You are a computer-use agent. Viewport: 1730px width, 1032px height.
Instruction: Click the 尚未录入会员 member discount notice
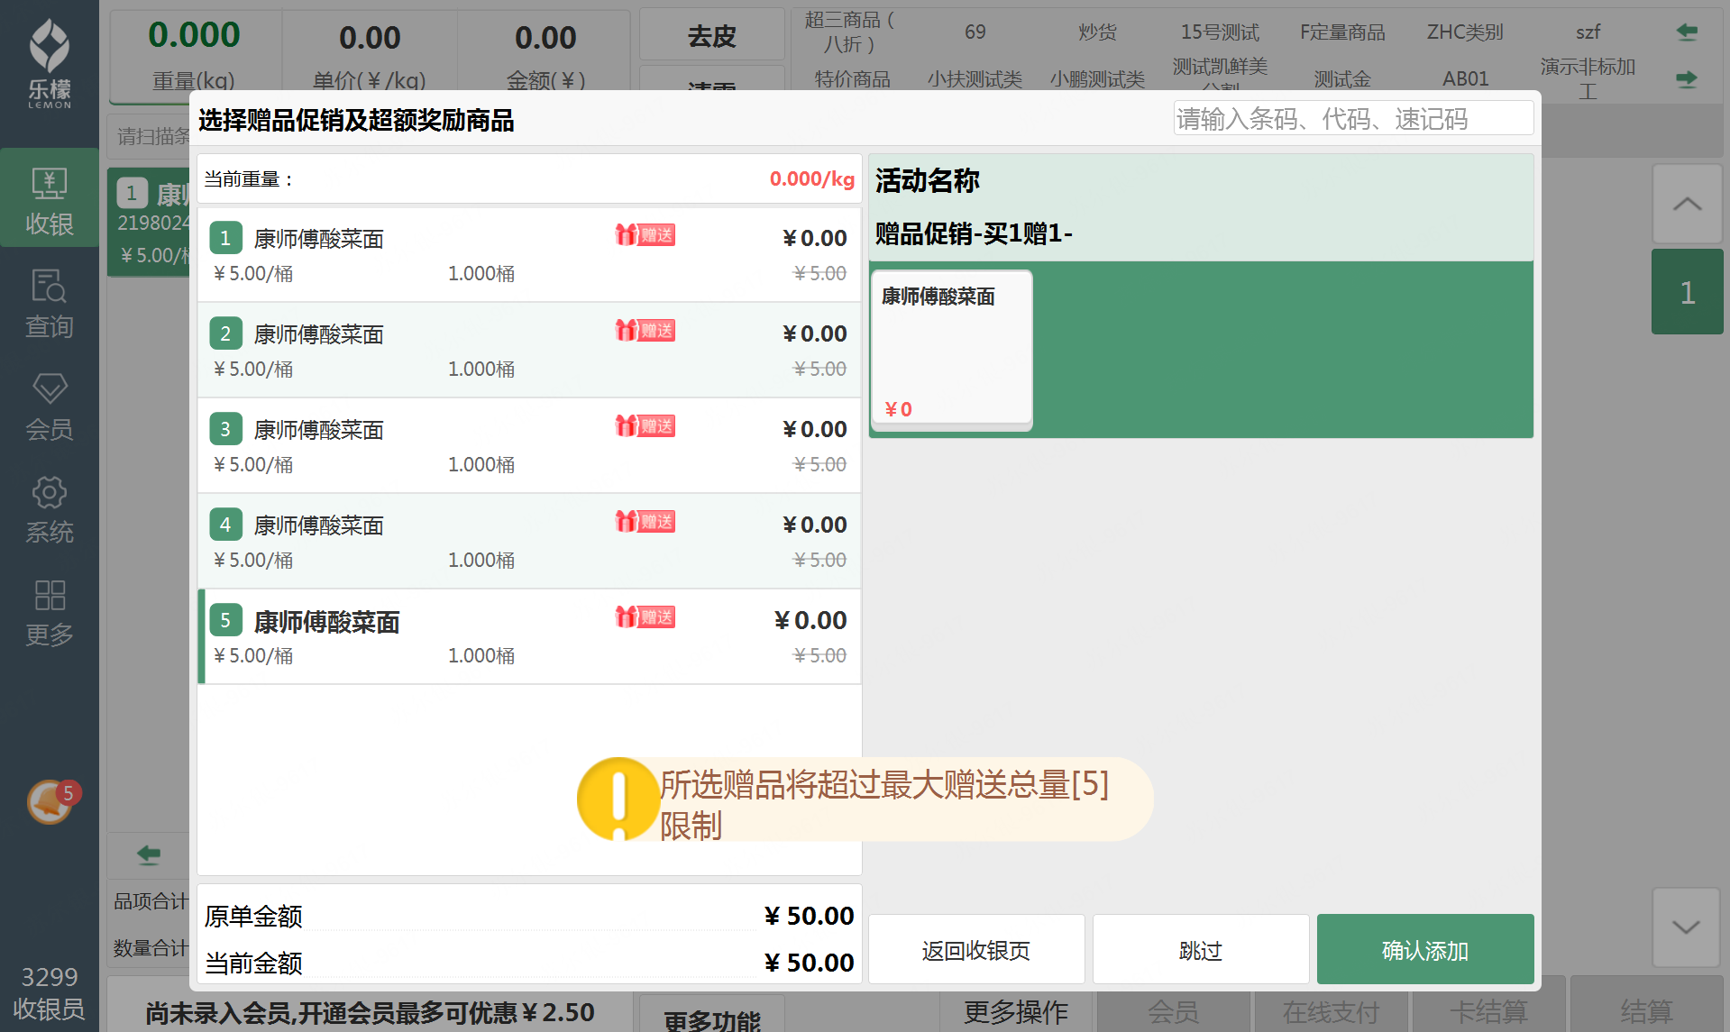tap(371, 1013)
